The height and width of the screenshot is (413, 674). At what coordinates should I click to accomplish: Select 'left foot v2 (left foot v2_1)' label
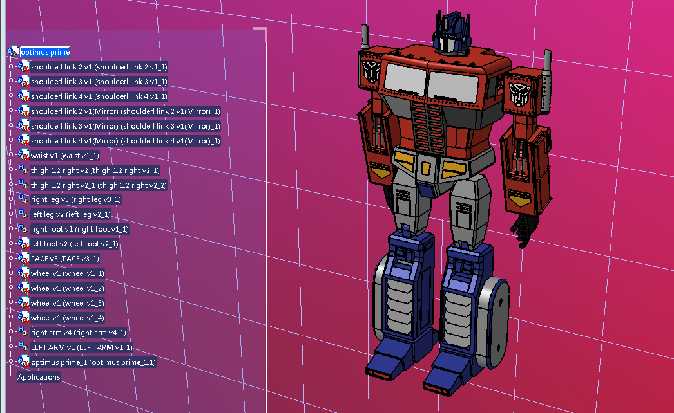tap(74, 244)
